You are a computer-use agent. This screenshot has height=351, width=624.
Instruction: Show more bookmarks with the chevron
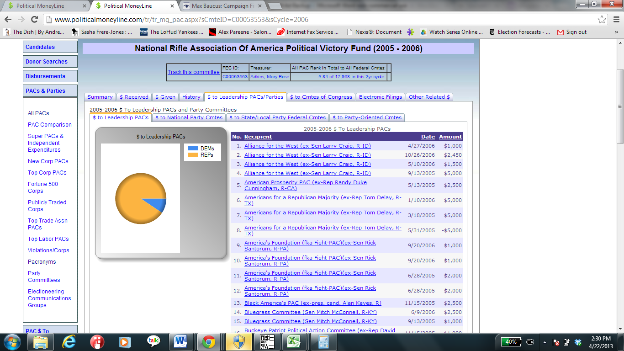[x=616, y=32]
